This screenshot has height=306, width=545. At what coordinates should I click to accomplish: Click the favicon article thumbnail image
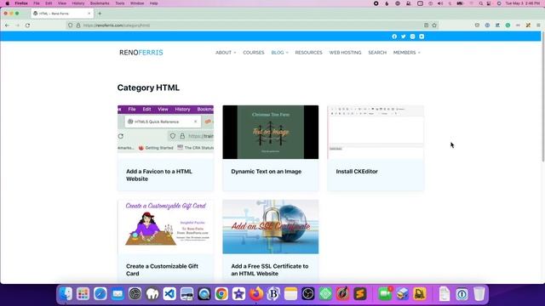165,133
